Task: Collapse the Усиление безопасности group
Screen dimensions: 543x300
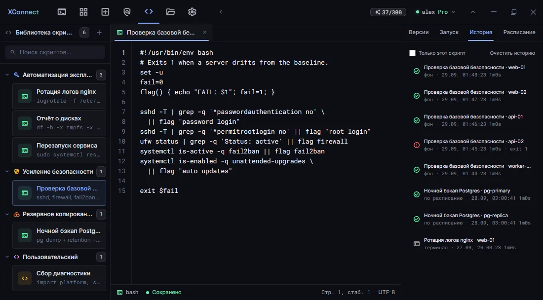Action: click(x=7, y=172)
